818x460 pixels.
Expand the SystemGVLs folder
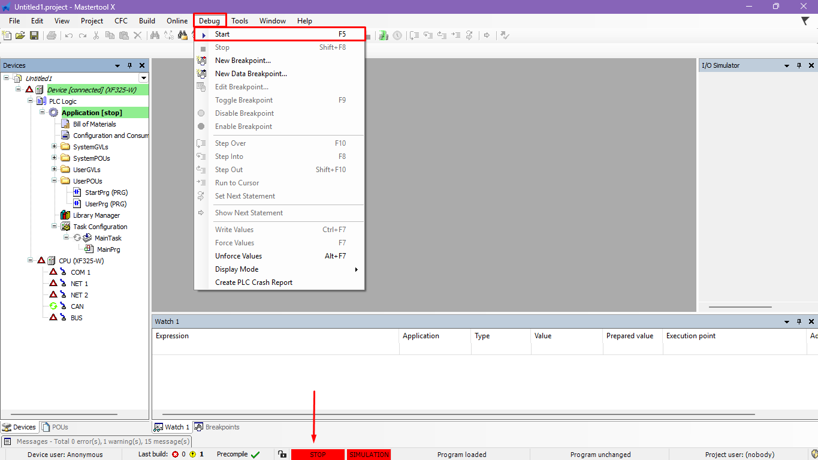tap(55, 146)
